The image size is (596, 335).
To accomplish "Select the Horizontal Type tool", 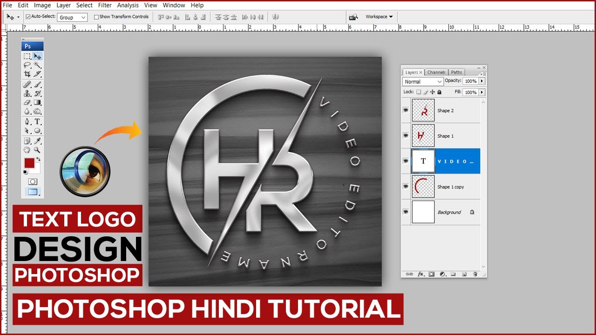I will click(x=38, y=121).
